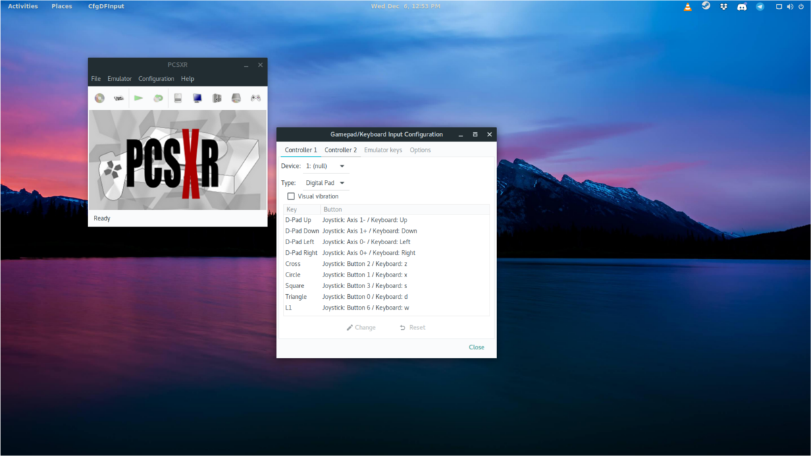The height and width of the screenshot is (456, 811).
Task: Maximize the Gamepad/Keyboard Input Configuration dialog
Action: coord(475,134)
